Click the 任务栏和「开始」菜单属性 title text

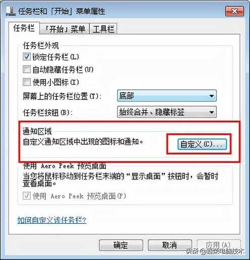coord(61,12)
